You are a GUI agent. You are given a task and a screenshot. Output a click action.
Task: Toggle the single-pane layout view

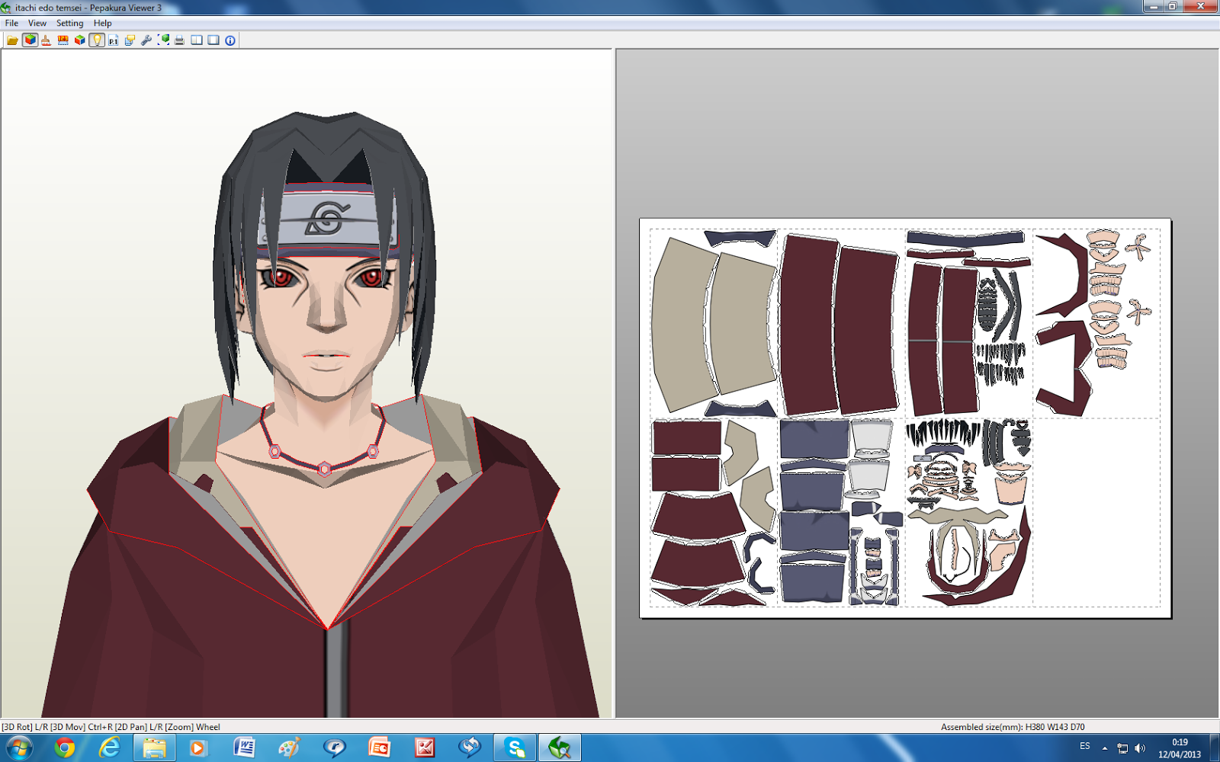(x=213, y=40)
